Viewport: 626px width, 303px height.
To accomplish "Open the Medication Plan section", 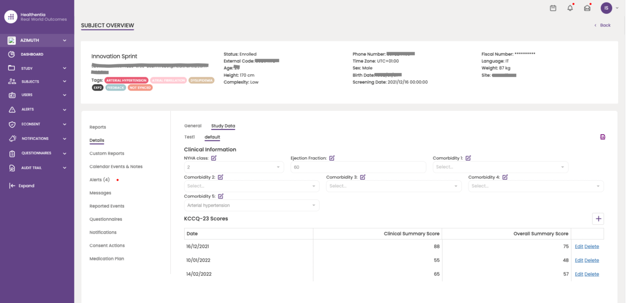I will (107, 259).
